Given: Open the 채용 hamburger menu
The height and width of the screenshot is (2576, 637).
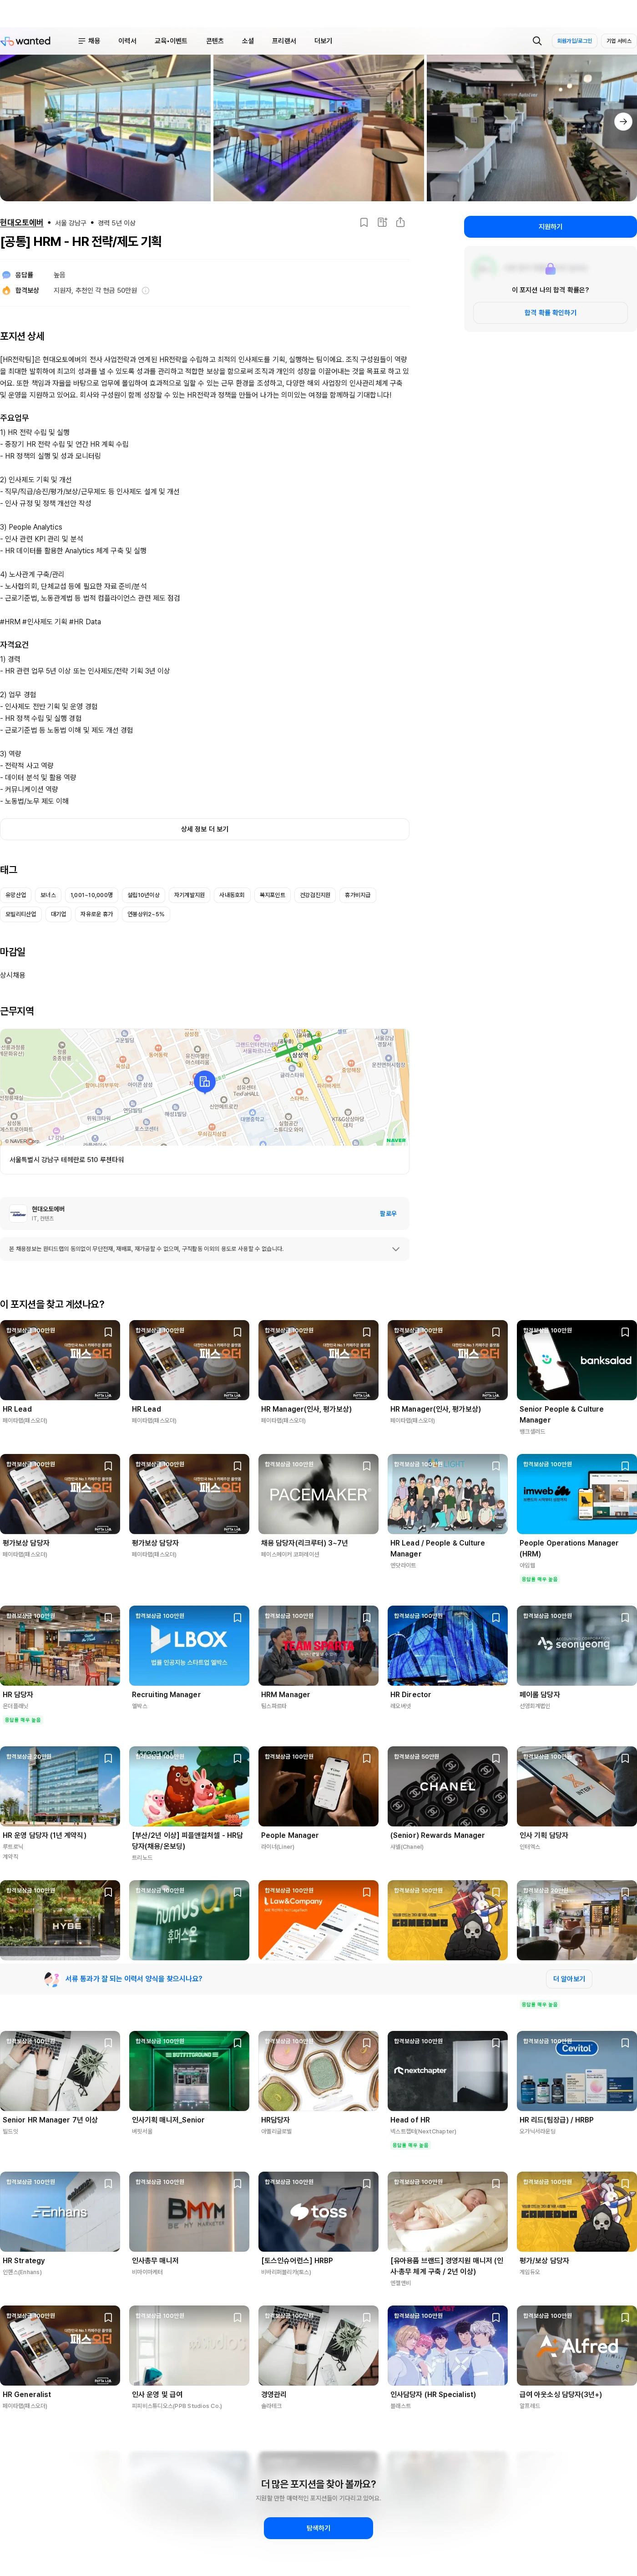Looking at the screenshot, I should pyautogui.click(x=89, y=41).
